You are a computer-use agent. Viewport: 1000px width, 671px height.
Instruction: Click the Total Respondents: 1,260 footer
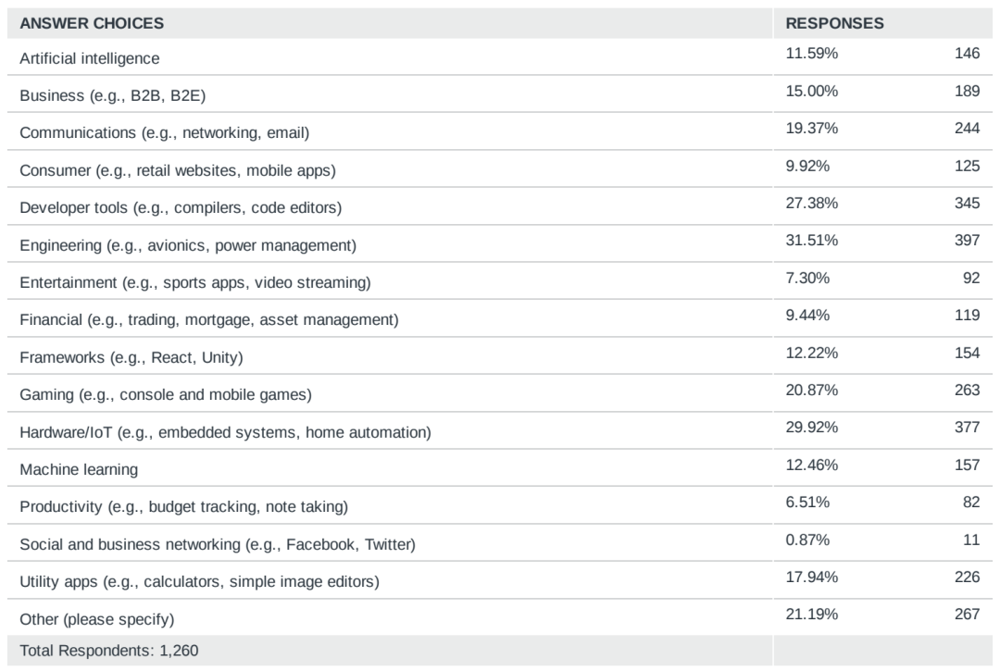click(x=109, y=651)
